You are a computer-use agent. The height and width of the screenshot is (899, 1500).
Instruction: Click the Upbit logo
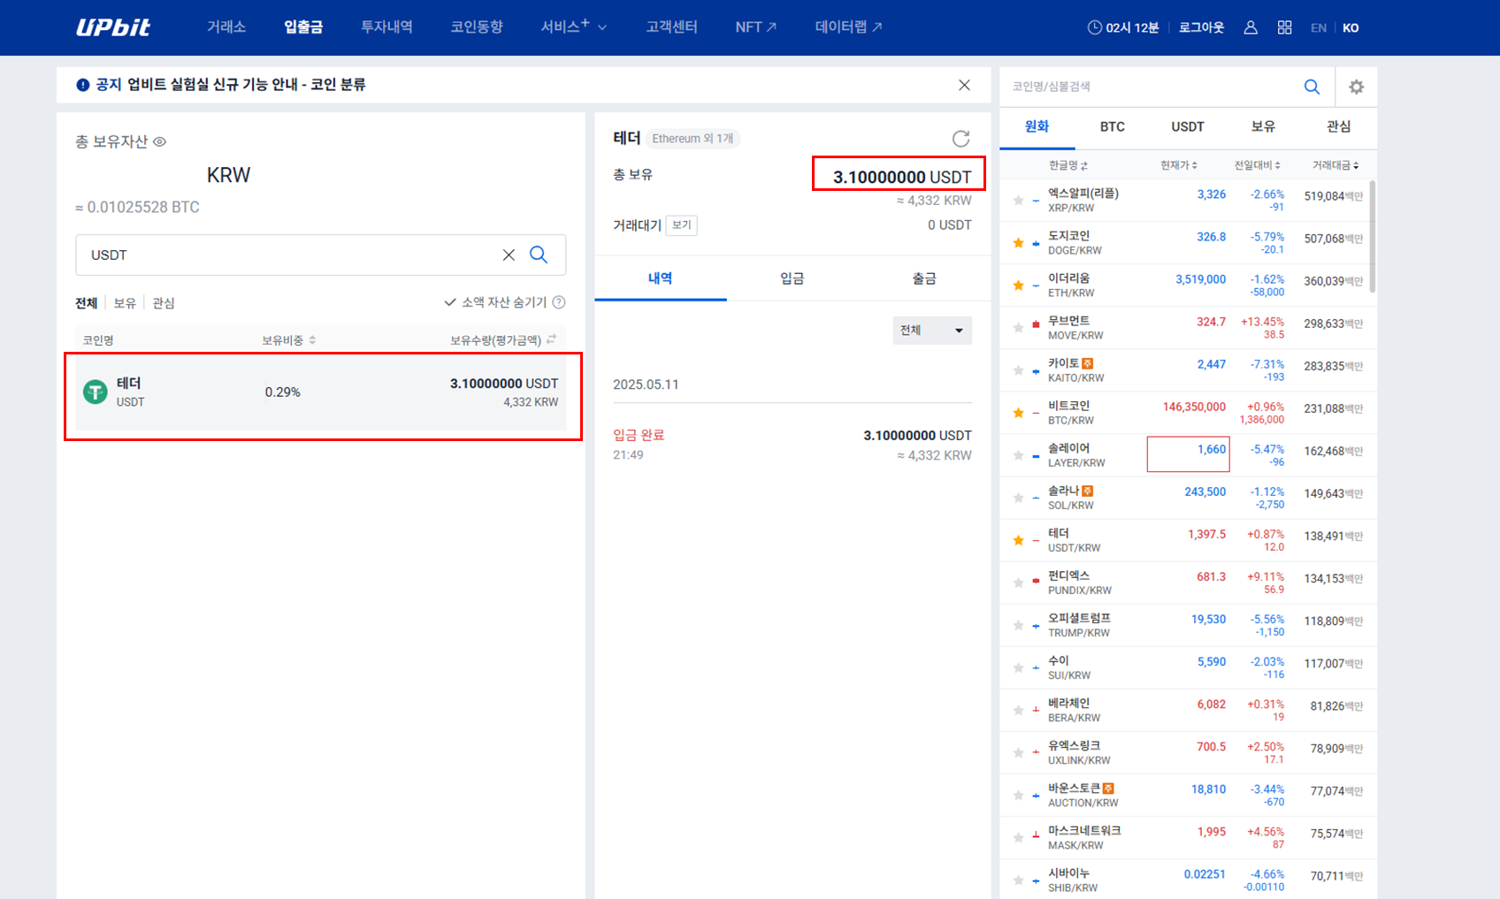coord(113,27)
